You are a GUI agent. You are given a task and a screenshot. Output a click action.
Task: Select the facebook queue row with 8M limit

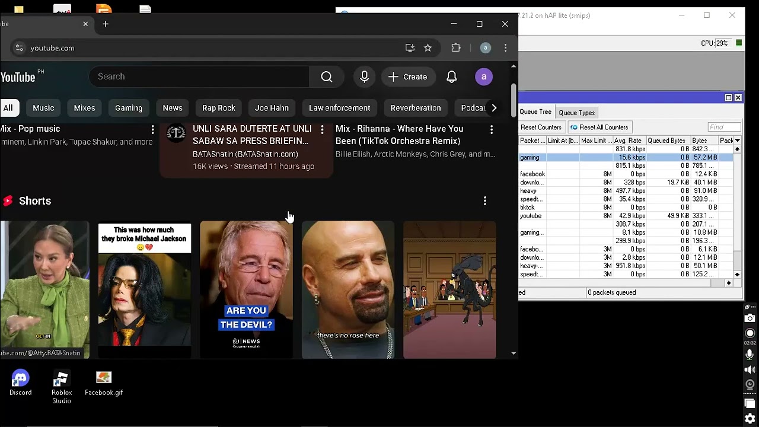click(x=626, y=174)
